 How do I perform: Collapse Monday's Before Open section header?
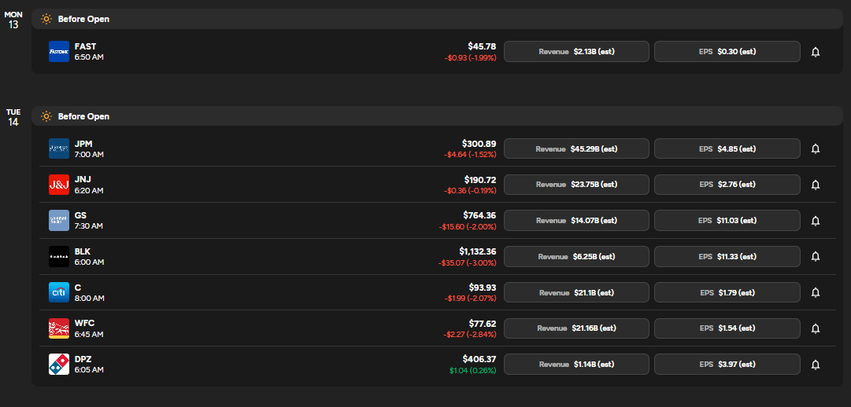437,19
